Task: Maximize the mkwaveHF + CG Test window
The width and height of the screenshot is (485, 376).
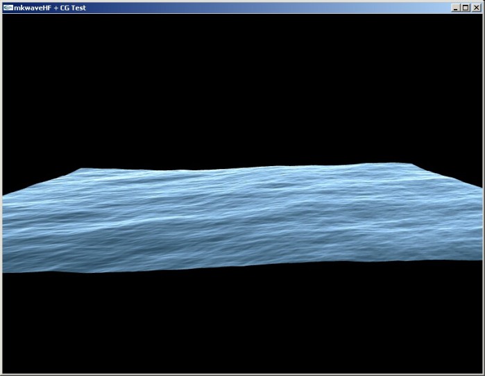Action: click(466, 7)
